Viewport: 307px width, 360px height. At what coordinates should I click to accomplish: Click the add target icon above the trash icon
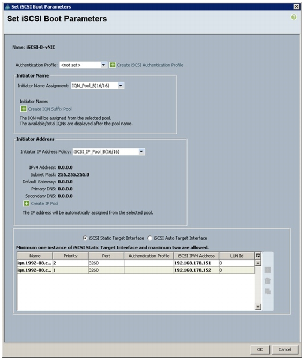pos(267,270)
